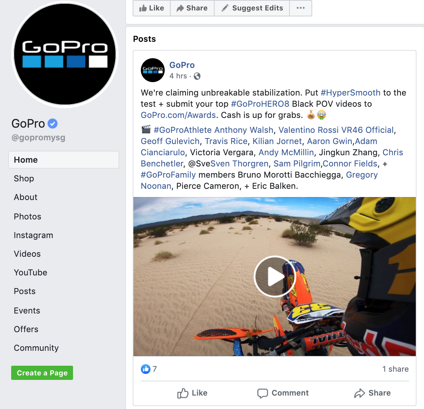Click the GoPro avatar in the post header
This screenshot has height=409, width=424.
pyautogui.click(x=153, y=70)
